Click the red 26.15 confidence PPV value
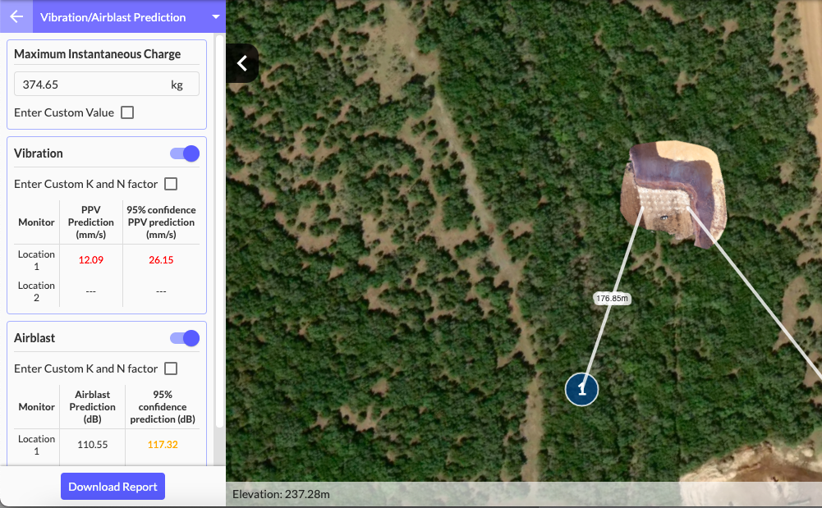Image resolution: width=822 pixels, height=508 pixels. (x=161, y=260)
